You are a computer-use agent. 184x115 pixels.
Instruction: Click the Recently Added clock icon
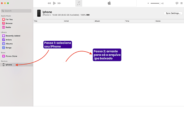[3, 36]
